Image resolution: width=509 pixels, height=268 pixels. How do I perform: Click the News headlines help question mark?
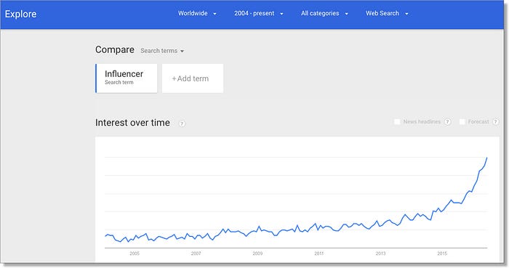(447, 122)
